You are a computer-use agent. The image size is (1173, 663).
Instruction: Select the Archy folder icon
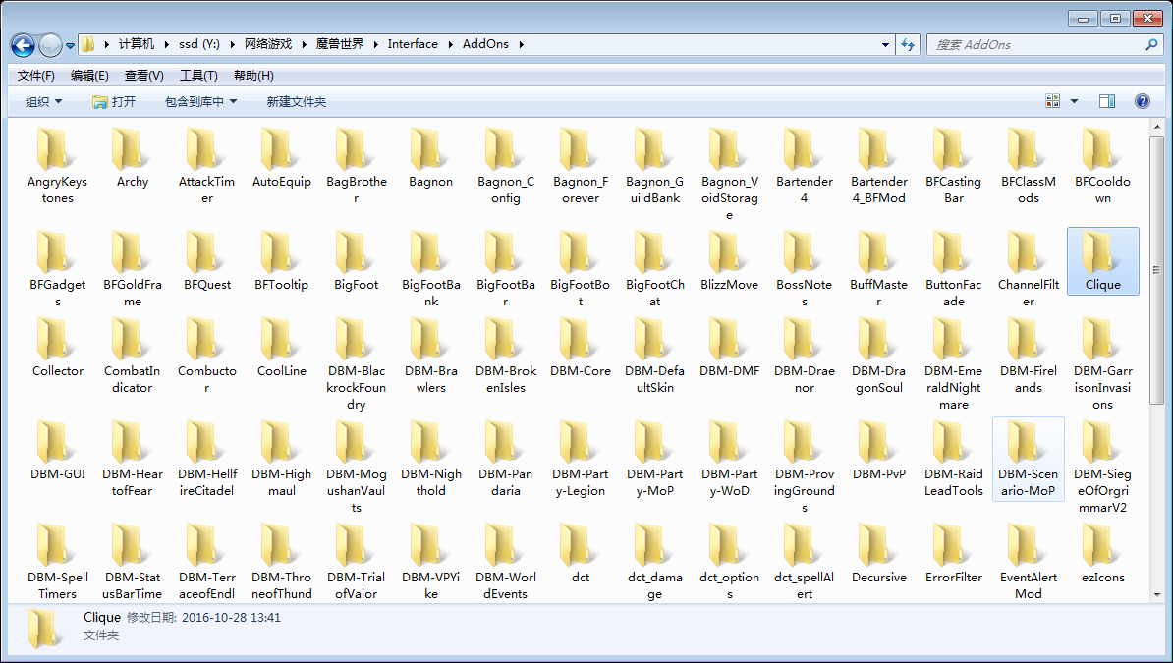(x=133, y=150)
